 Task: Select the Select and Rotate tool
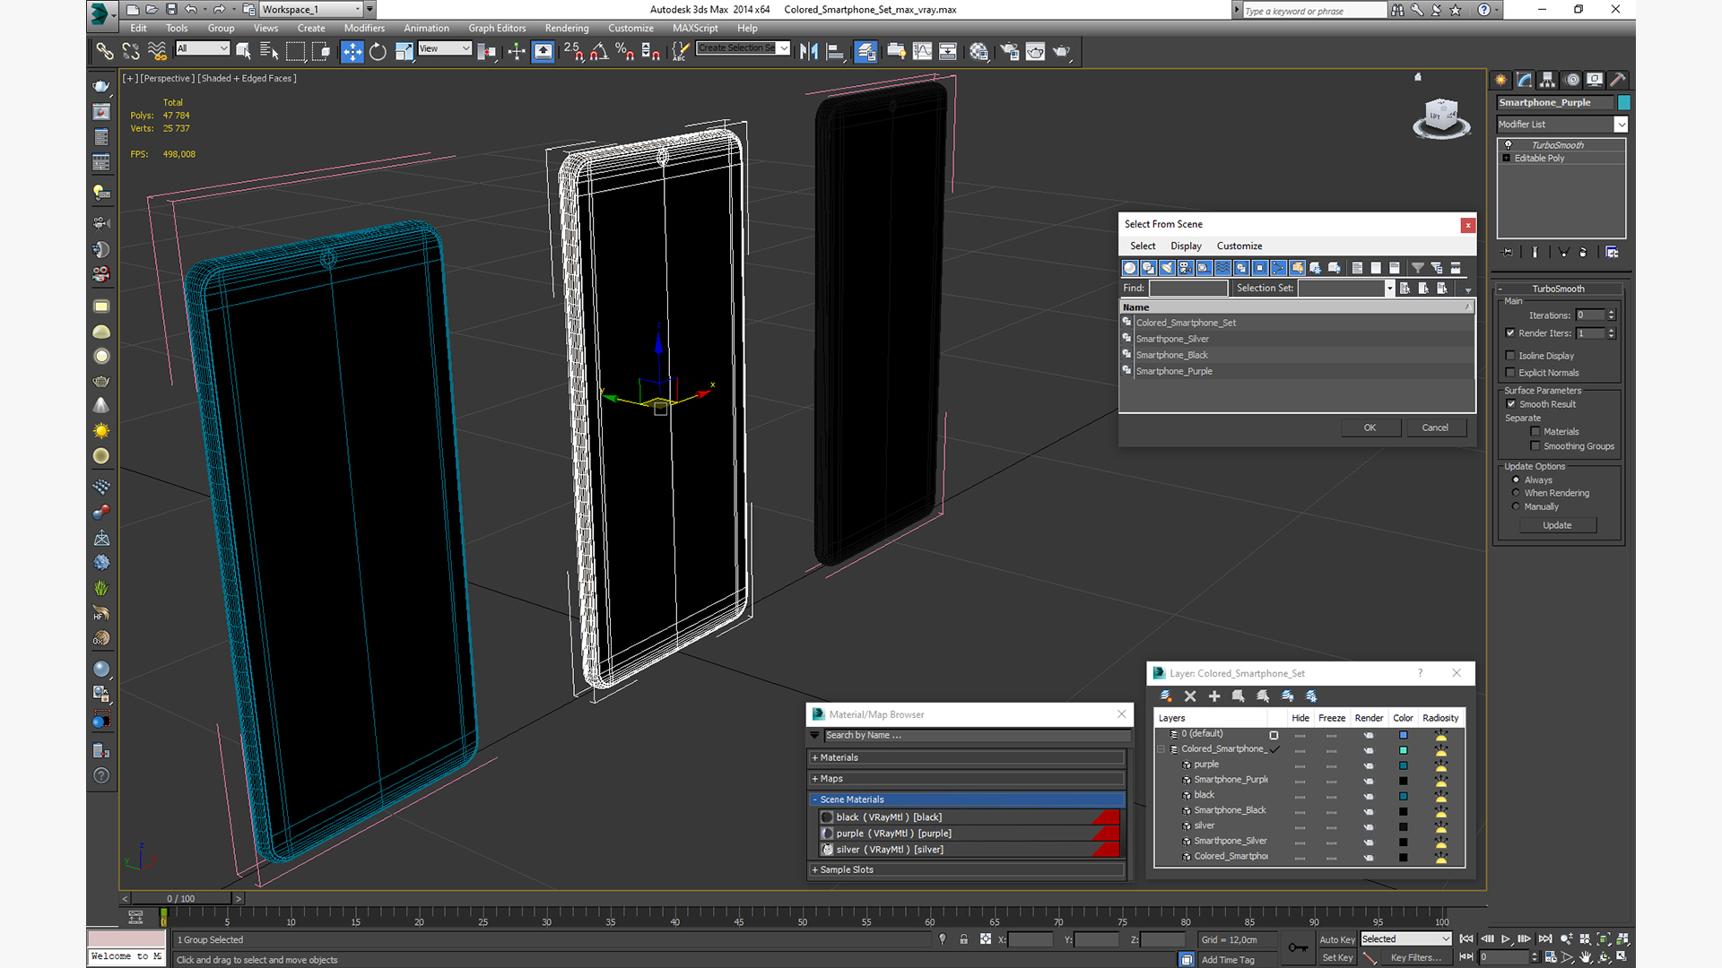click(378, 51)
